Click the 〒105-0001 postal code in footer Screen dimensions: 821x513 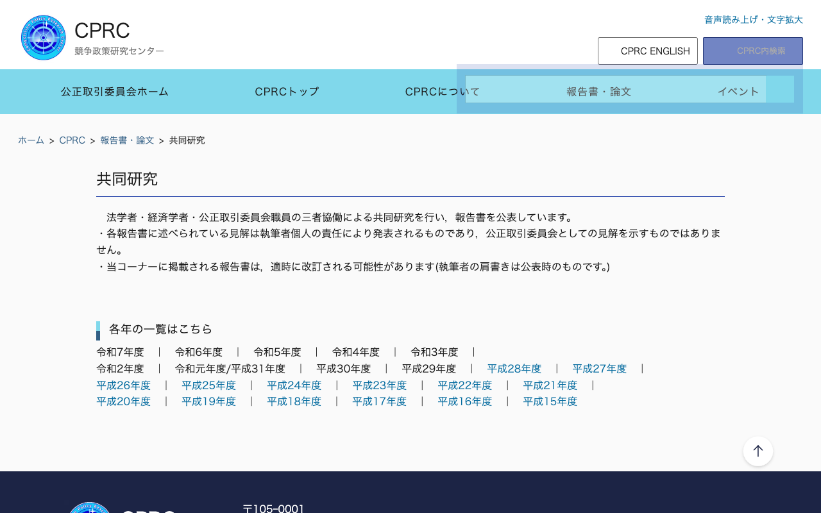[274, 509]
